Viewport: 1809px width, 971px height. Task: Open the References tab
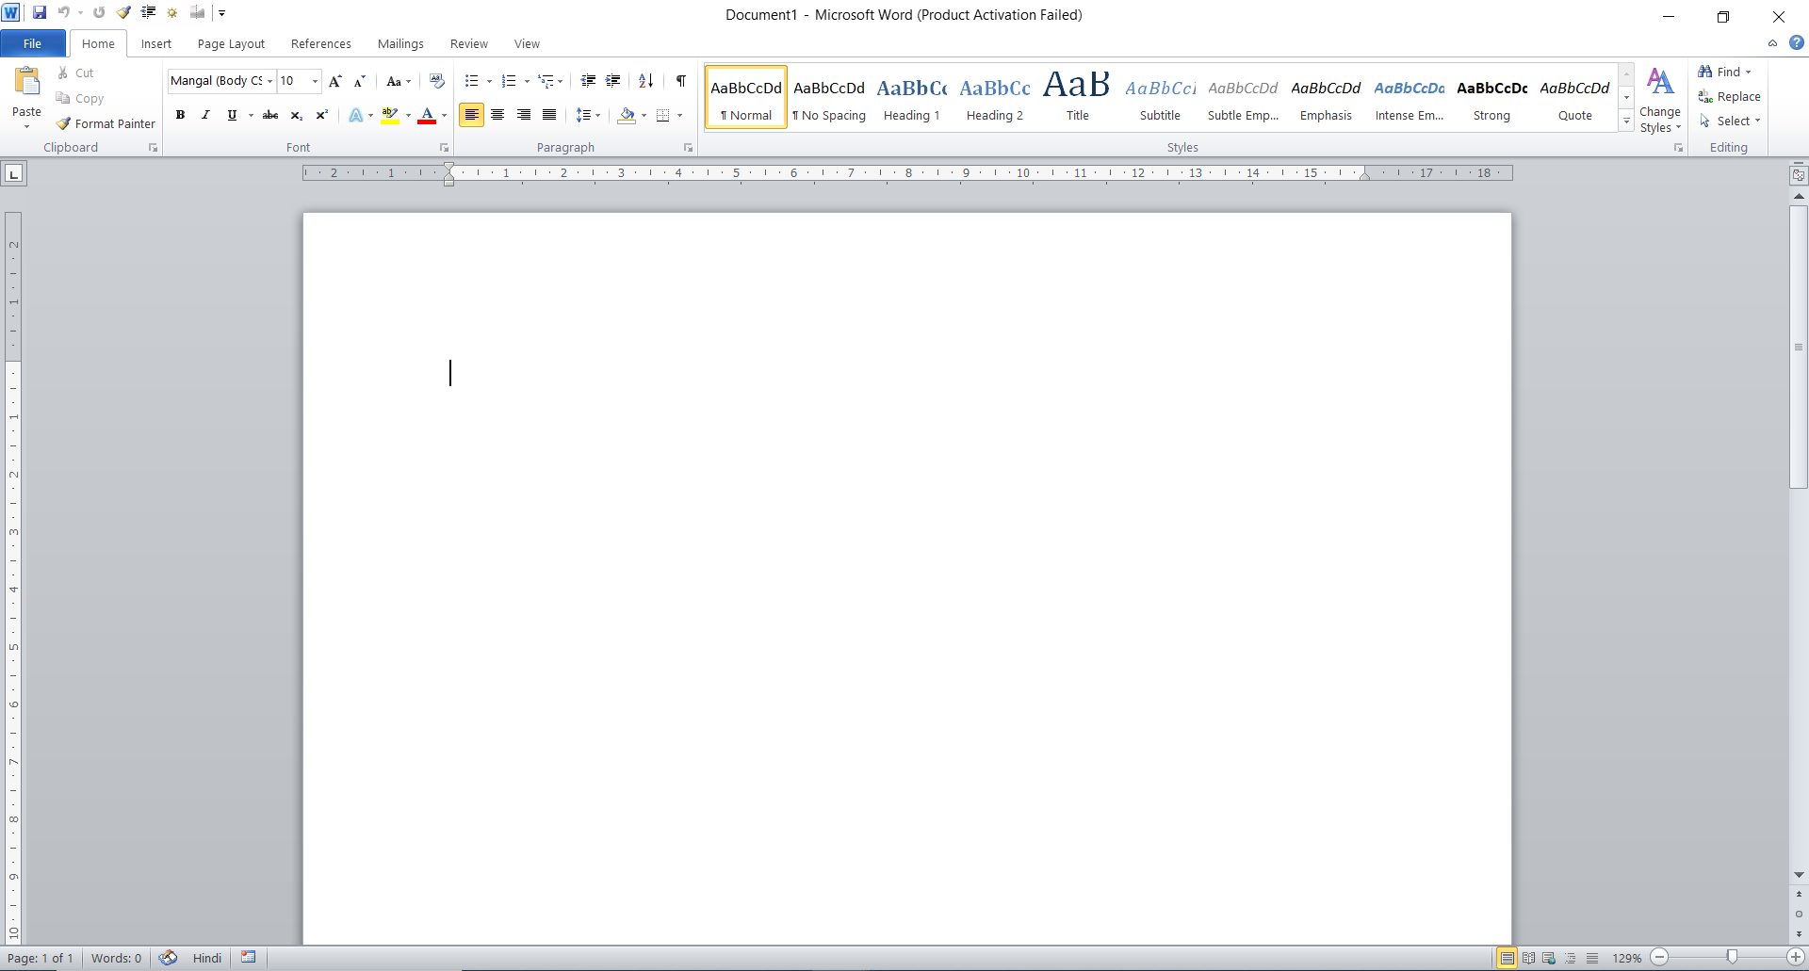click(x=320, y=43)
